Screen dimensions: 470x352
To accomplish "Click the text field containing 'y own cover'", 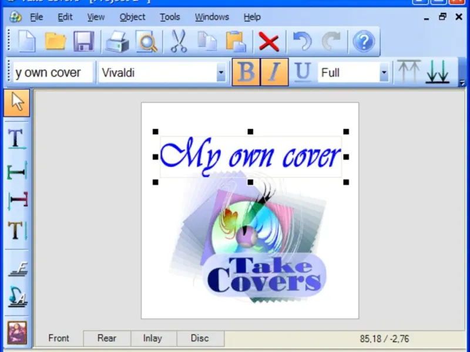I will [53, 72].
